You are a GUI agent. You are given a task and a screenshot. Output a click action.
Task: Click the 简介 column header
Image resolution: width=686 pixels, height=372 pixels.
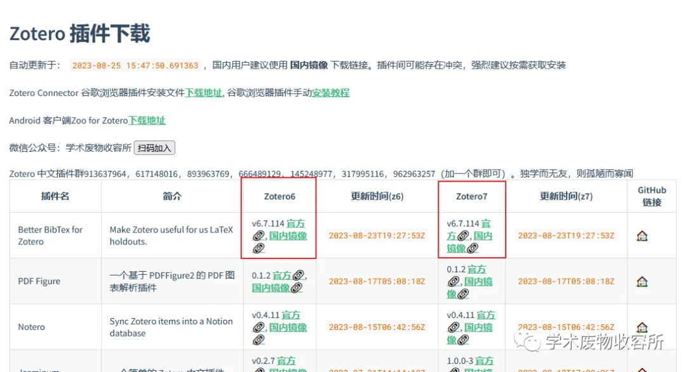pyautogui.click(x=172, y=196)
